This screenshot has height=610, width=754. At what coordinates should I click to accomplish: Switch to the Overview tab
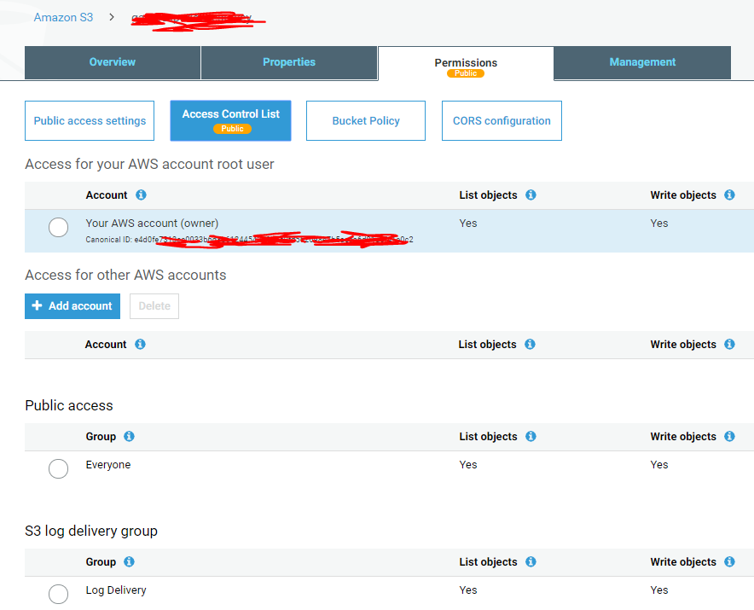coord(113,62)
